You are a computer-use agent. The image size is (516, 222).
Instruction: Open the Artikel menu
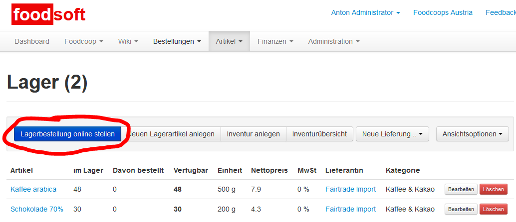point(229,41)
